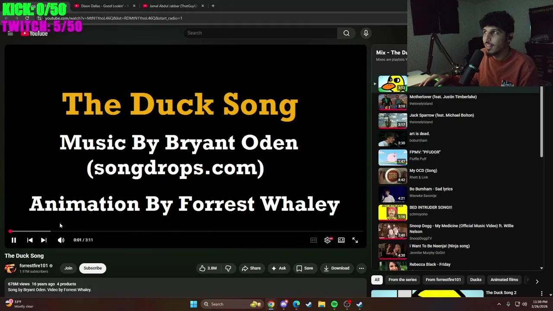
Task: Show hidden system tray icons chevron
Action: pos(499,304)
